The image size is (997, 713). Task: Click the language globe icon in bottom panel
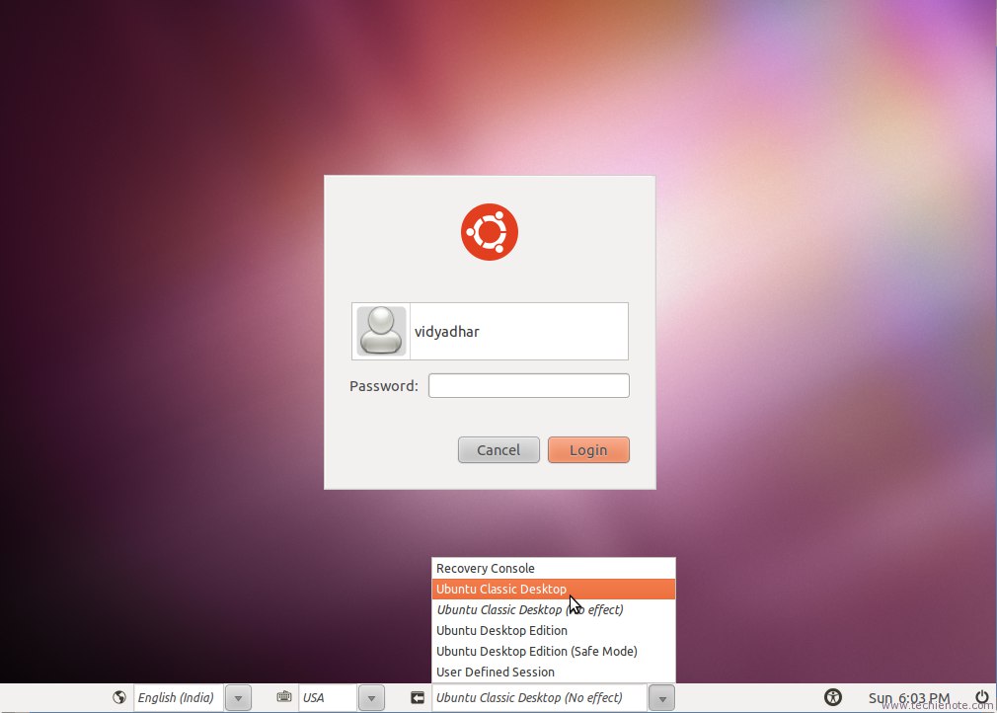[x=118, y=697]
